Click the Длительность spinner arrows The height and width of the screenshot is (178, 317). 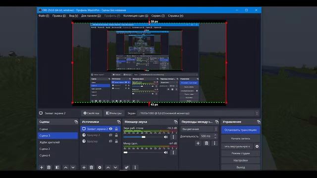tap(215, 136)
